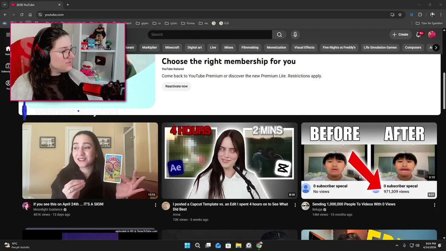The image size is (446, 251).
Task: Open Moonlight Guidance channel avatar
Action: tap(26, 206)
